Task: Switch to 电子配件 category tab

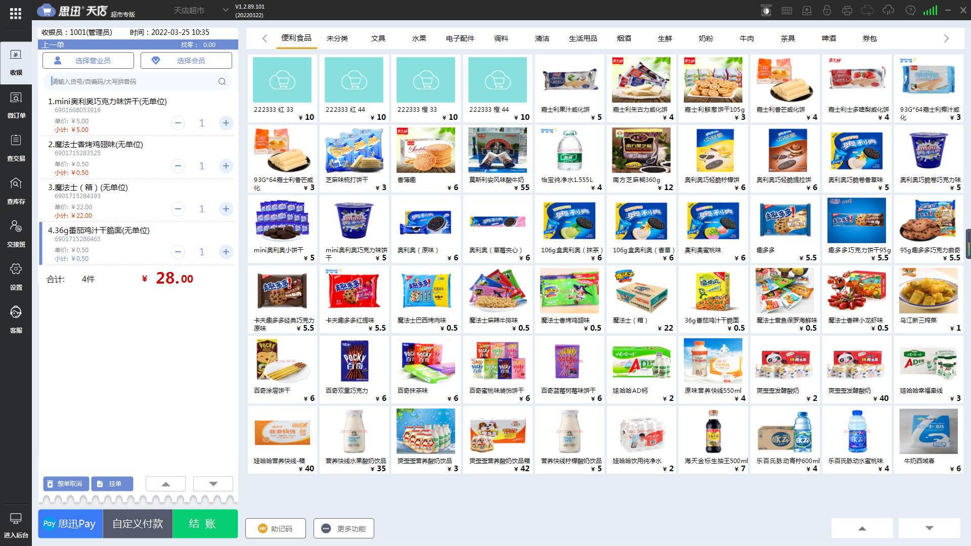Action: pyautogui.click(x=460, y=38)
